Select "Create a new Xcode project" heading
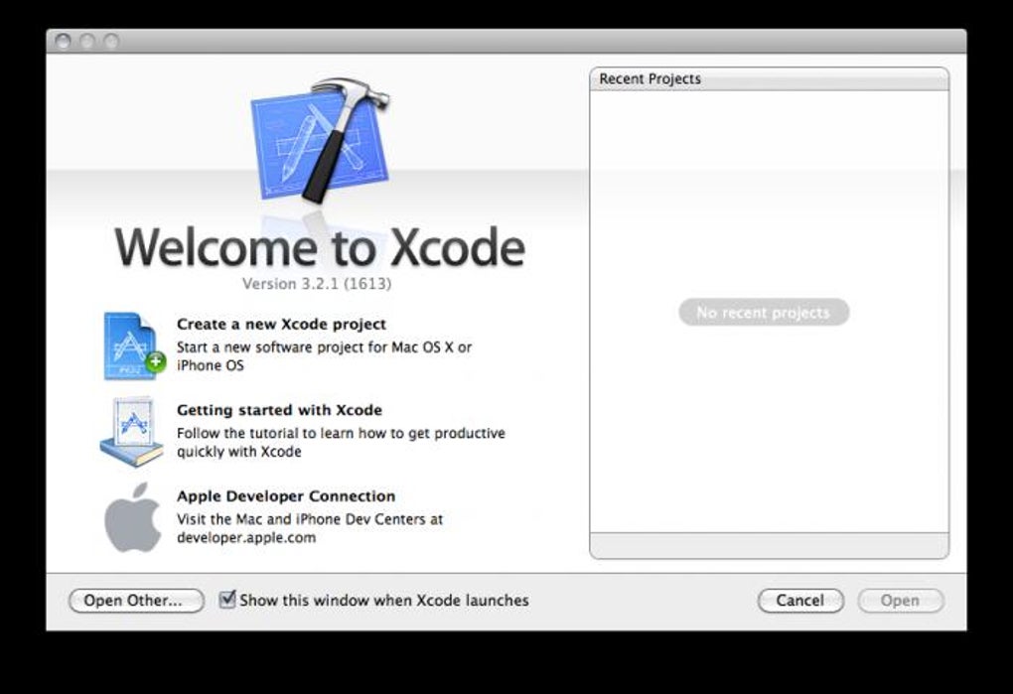The height and width of the screenshot is (694, 1013). tap(281, 324)
